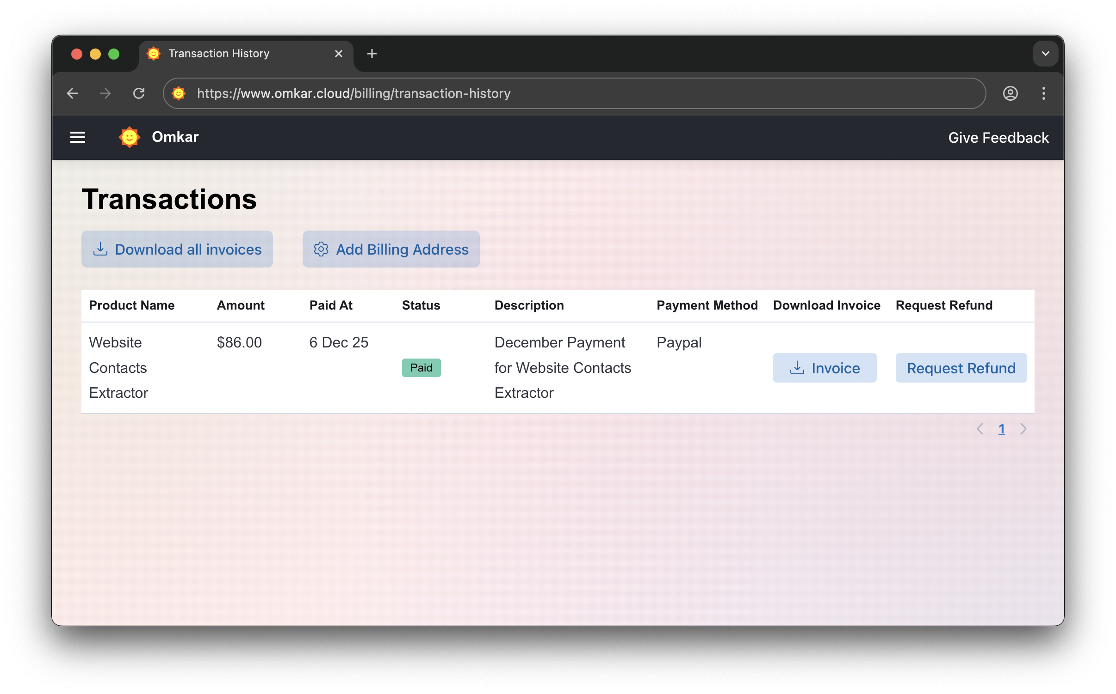Select the download icon on Invoice button
Screen dimensions: 1116x694
(x=797, y=368)
